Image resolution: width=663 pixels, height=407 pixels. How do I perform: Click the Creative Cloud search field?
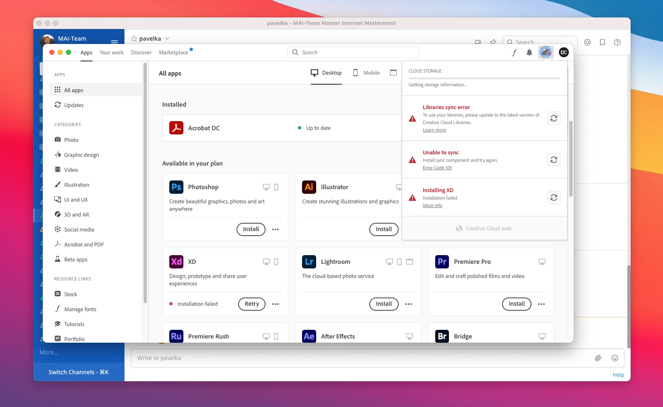pos(353,52)
